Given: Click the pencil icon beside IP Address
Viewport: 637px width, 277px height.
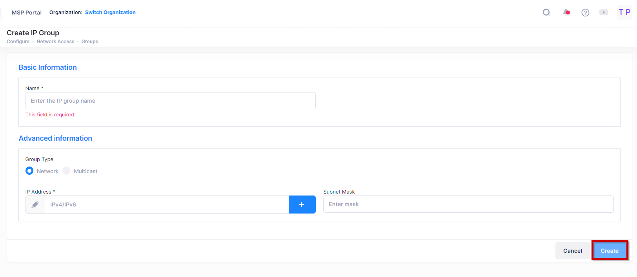Looking at the screenshot, I should tap(35, 205).
